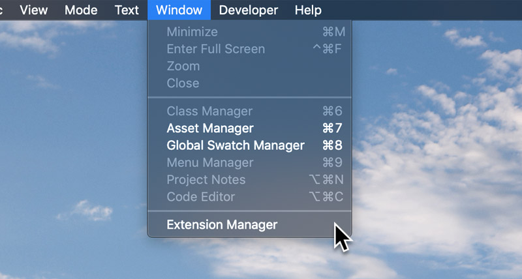Screen dimensions: 522x279
Task: Open the Menu Manager entry
Action: [x=249, y=162]
